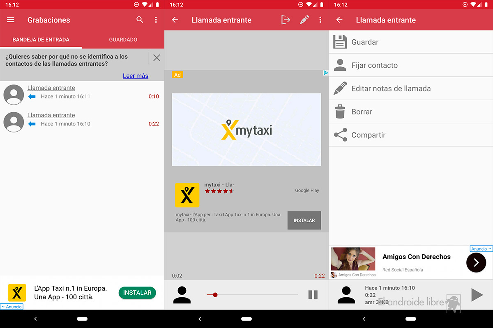Switch to the GUARDADO tab
The height and width of the screenshot is (328, 493).
[x=123, y=40]
